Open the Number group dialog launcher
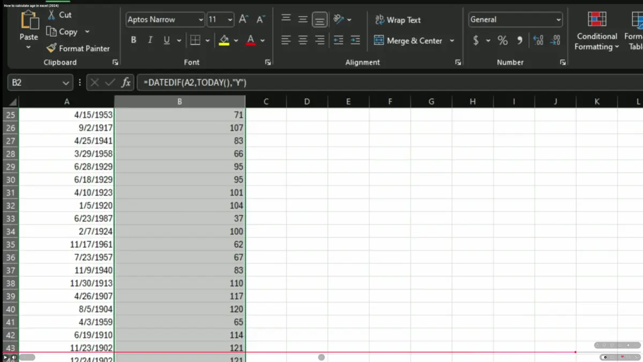 click(563, 63)
